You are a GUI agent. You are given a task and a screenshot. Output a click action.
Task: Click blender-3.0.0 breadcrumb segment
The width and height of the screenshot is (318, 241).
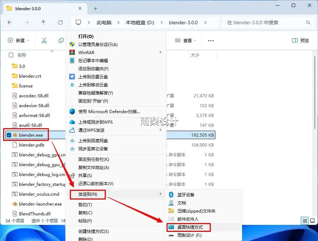183,22
